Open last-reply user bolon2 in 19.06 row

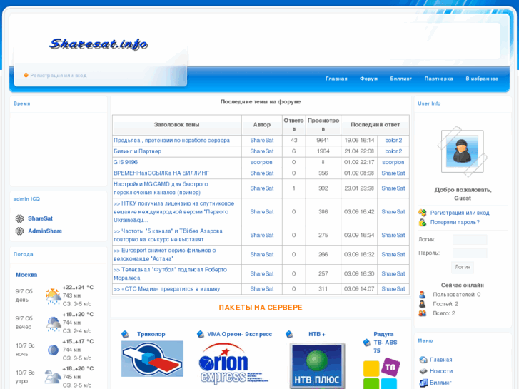[393, 141]
